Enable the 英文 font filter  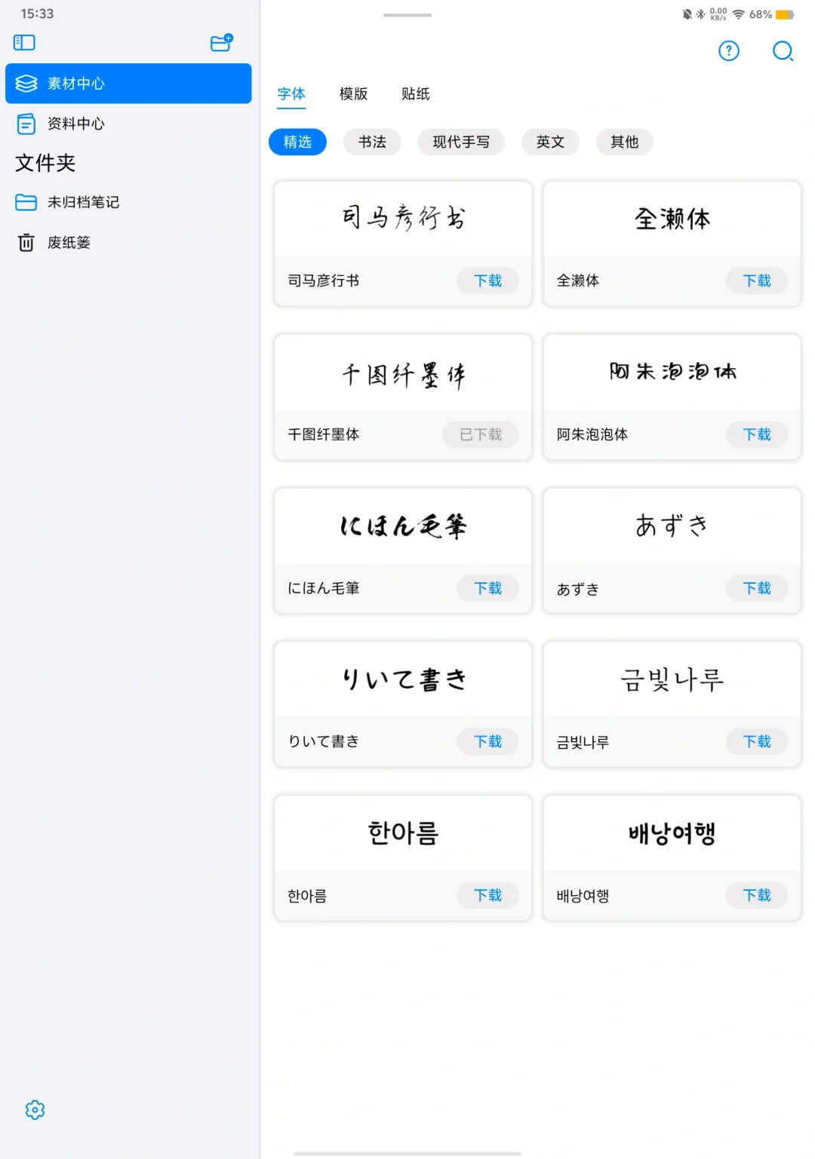550,142
